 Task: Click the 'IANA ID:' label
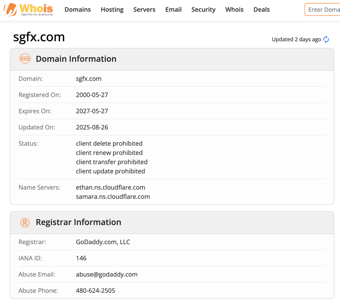(30, 258)
